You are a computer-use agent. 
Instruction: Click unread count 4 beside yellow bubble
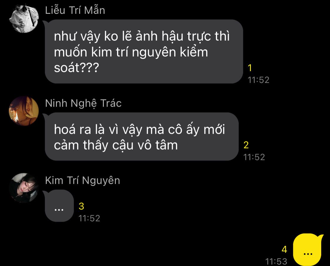(x=284, y=250)
